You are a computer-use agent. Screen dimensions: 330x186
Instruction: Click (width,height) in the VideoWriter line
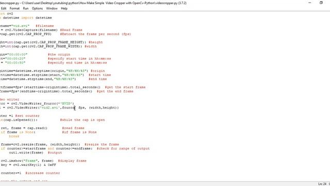(103, 108)
